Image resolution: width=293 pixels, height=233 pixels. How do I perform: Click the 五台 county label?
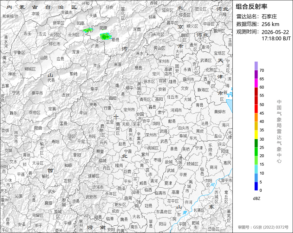66,95
